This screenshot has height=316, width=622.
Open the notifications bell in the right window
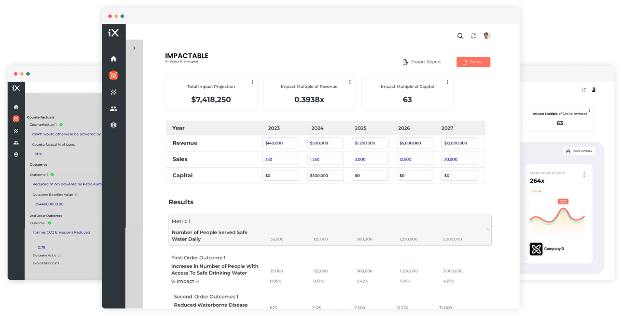(x=584, y=90)
